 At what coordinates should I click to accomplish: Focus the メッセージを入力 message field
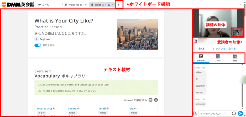[215, 114]
